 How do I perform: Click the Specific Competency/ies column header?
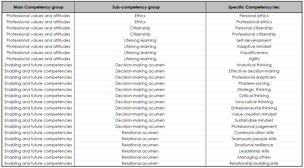pos(254,7)
